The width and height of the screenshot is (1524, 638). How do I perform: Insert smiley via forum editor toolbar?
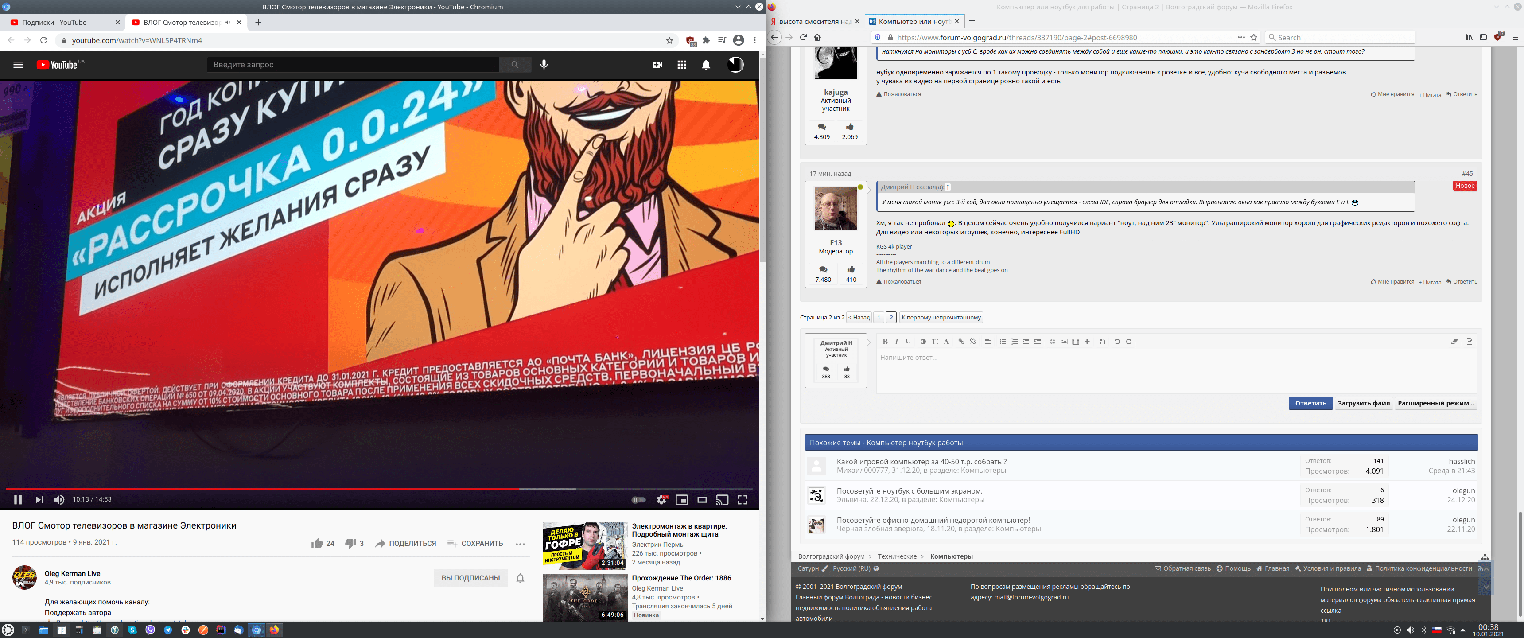point(1052,342)
